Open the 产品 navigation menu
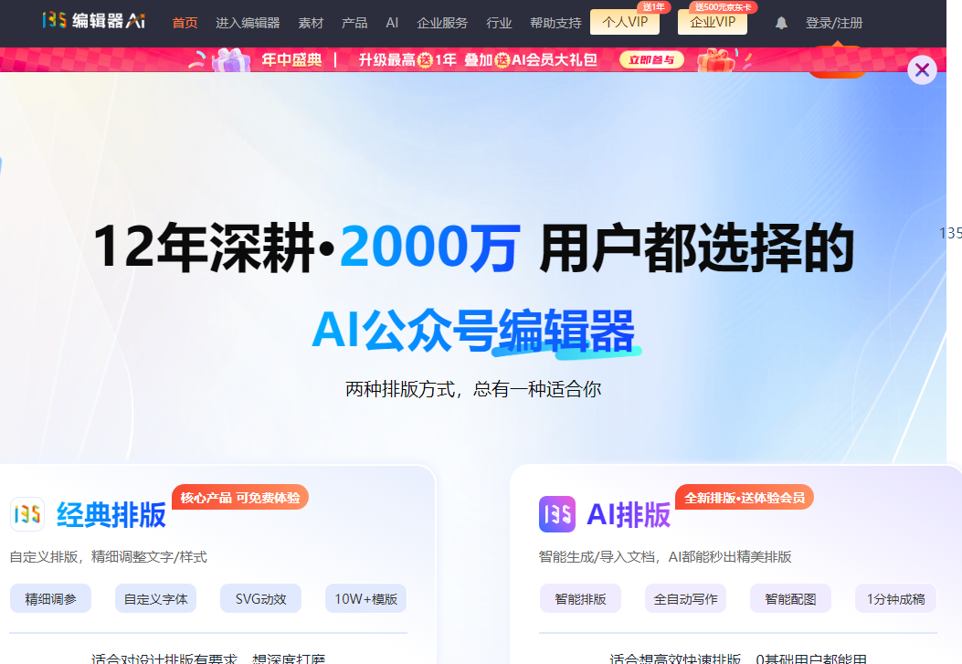Image resolution: width=962 pixels, height=664 pixels. click(x=354, y=24)
